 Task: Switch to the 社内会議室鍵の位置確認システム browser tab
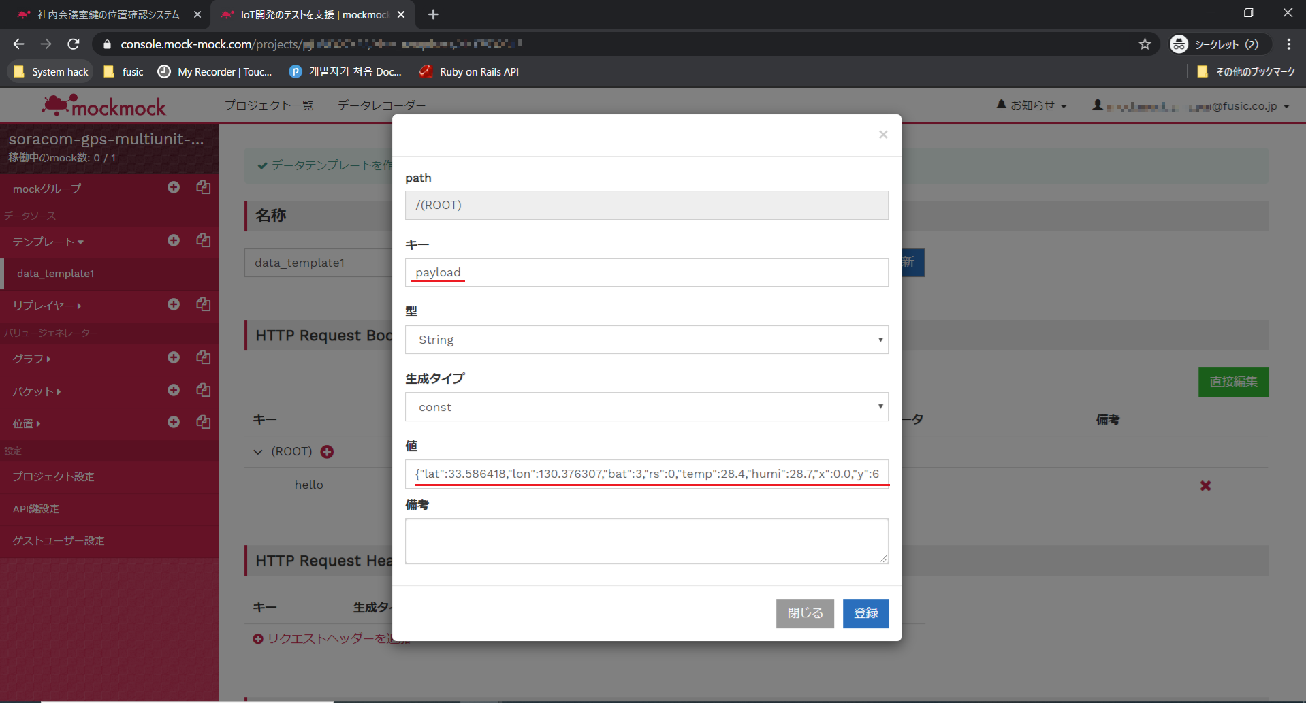[x=109, y=14]
